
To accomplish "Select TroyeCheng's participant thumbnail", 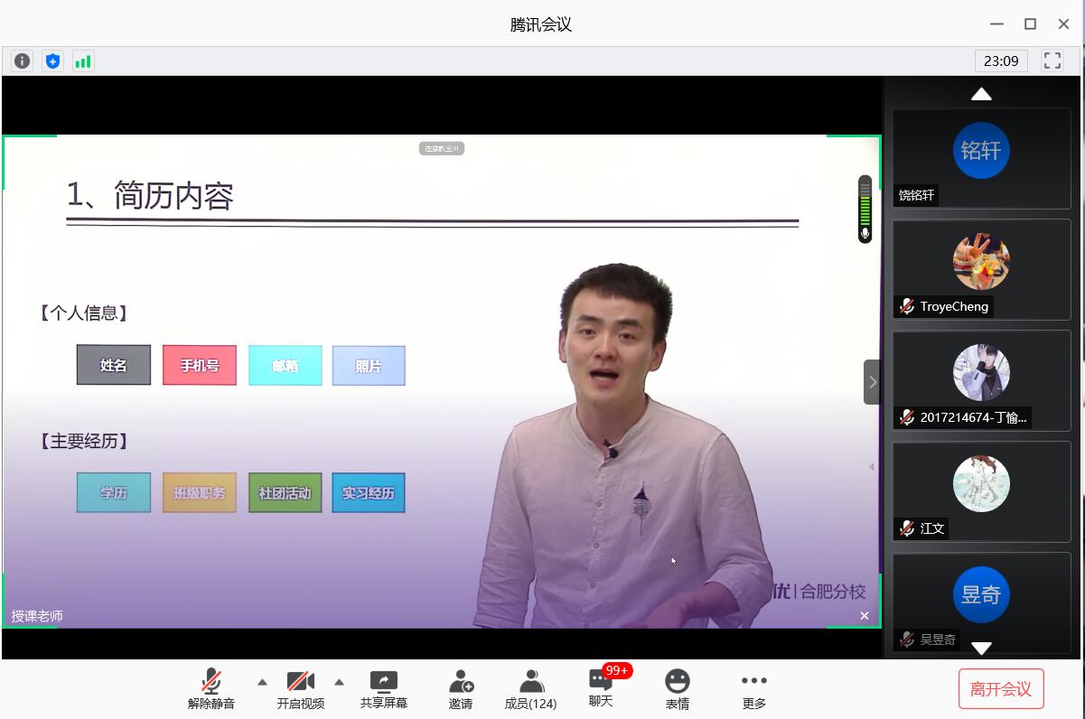I will (981, 269).
